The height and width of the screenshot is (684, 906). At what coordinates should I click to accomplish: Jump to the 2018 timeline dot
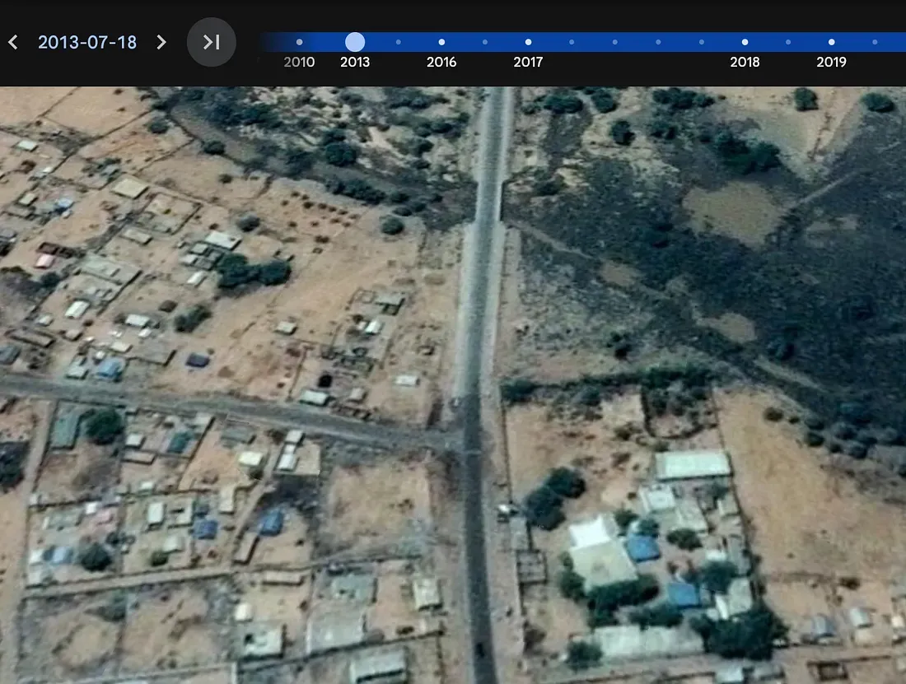tap(745, 42)
